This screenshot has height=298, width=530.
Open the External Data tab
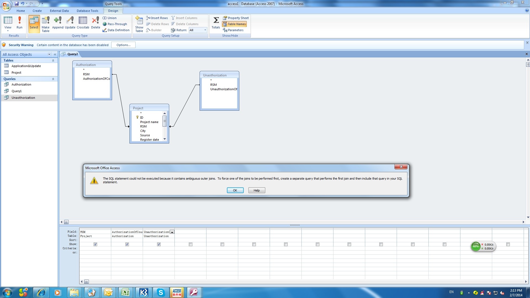click(x=59, y=11)
